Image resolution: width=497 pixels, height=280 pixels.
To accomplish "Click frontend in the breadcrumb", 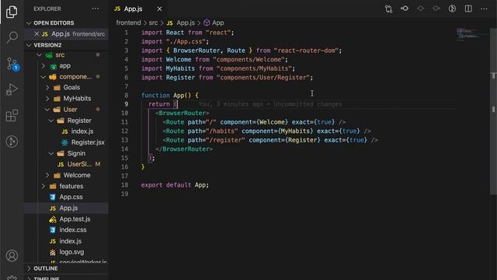I will [128, 23].
